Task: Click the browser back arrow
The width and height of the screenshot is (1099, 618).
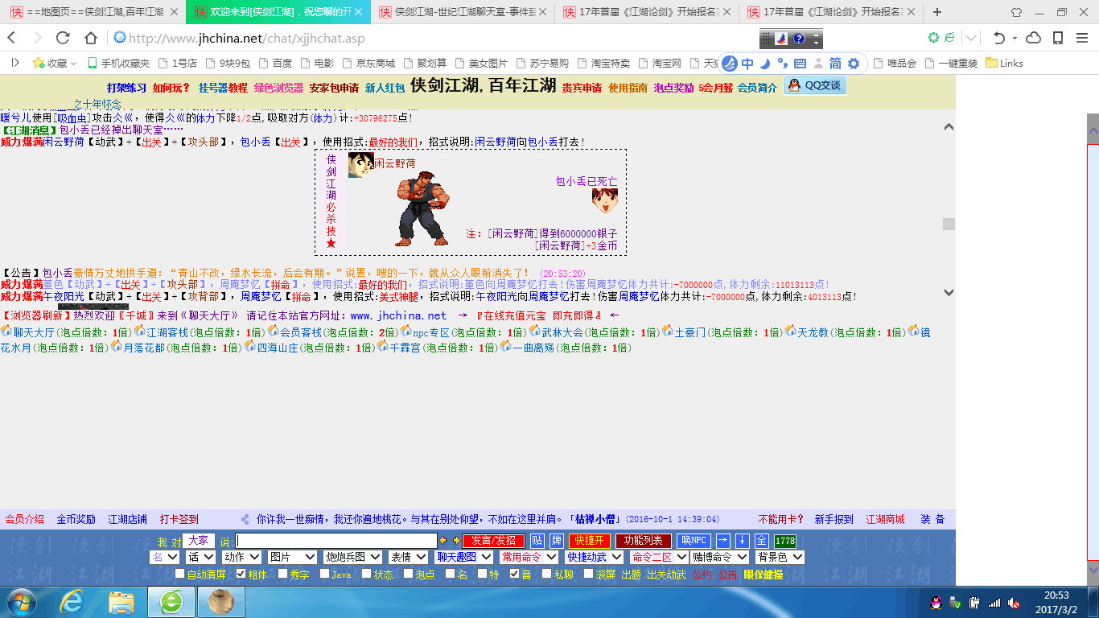Action: pyautogui.click(x=12, y=38)
